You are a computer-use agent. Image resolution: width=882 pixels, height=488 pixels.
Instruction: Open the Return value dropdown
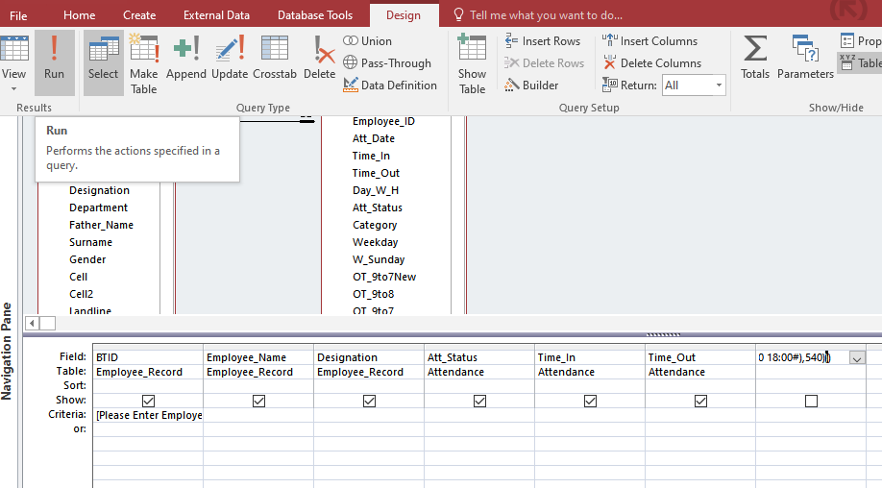pos(719,85)
